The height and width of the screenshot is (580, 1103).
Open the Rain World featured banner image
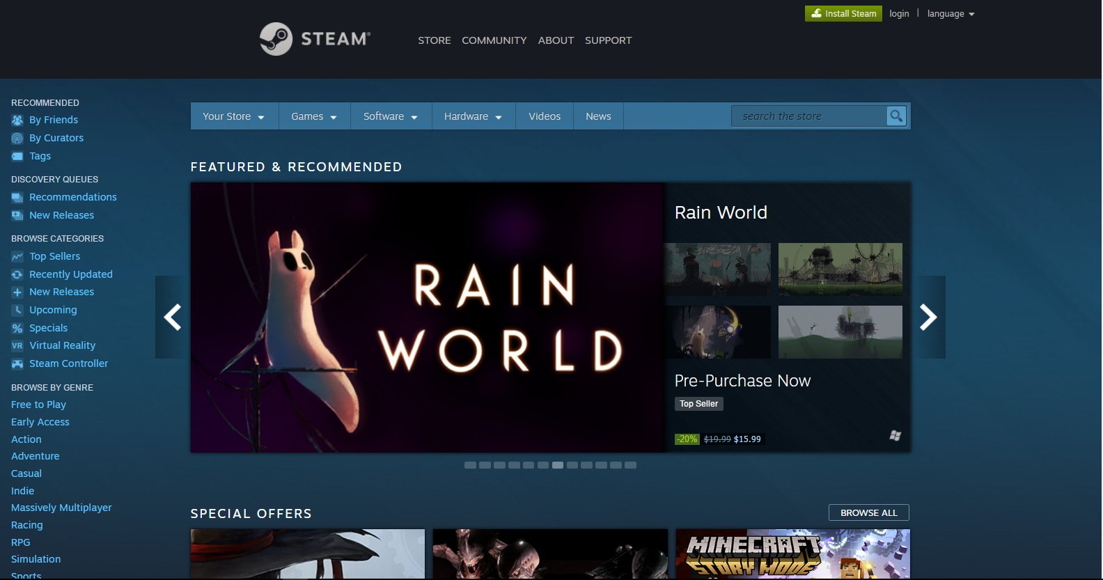pos(427,318)
